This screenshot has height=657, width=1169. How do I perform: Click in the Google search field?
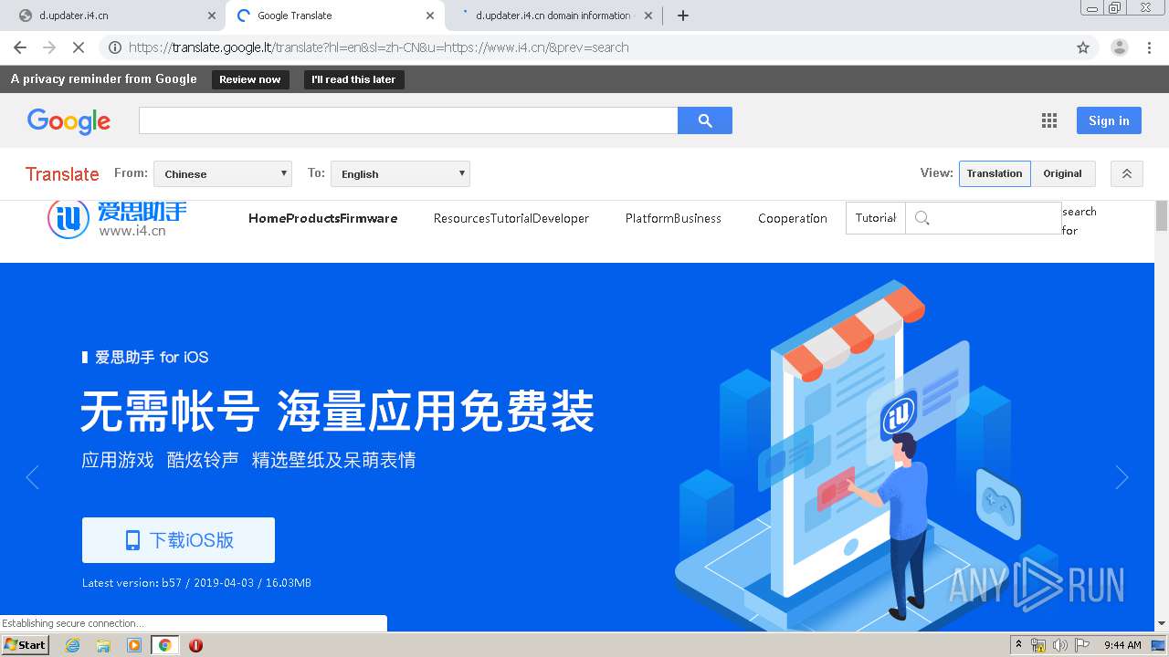408,120
